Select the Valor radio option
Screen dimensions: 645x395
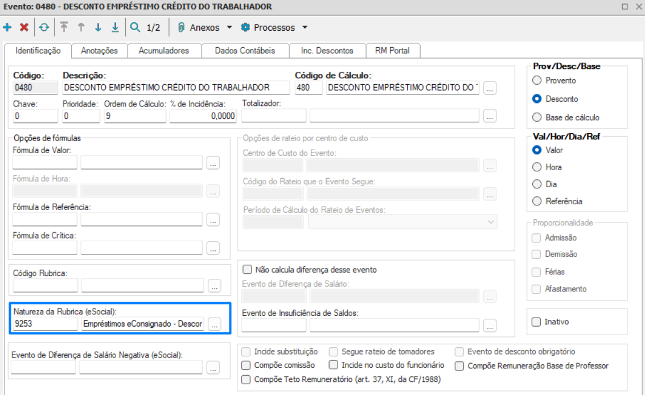point(537,150)
